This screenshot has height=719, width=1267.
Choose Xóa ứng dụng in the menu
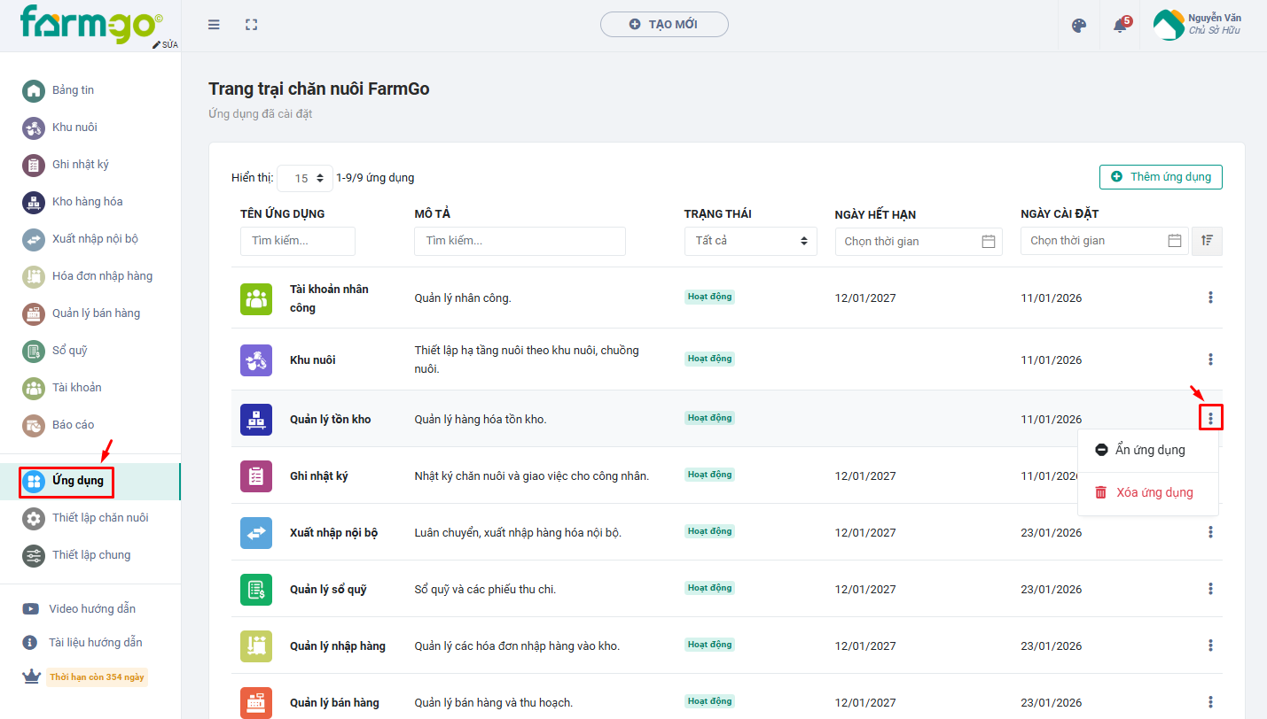coord(1154,492)
